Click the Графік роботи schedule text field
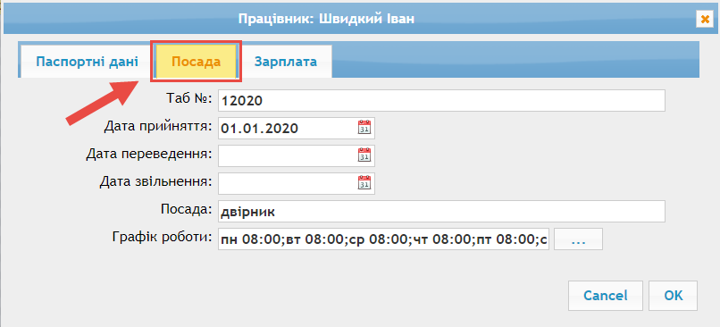The image size is (720, 327). coord(383,239)
